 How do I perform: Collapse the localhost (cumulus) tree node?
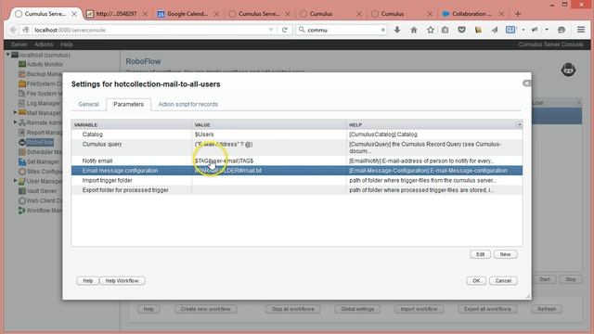(7, 55)
